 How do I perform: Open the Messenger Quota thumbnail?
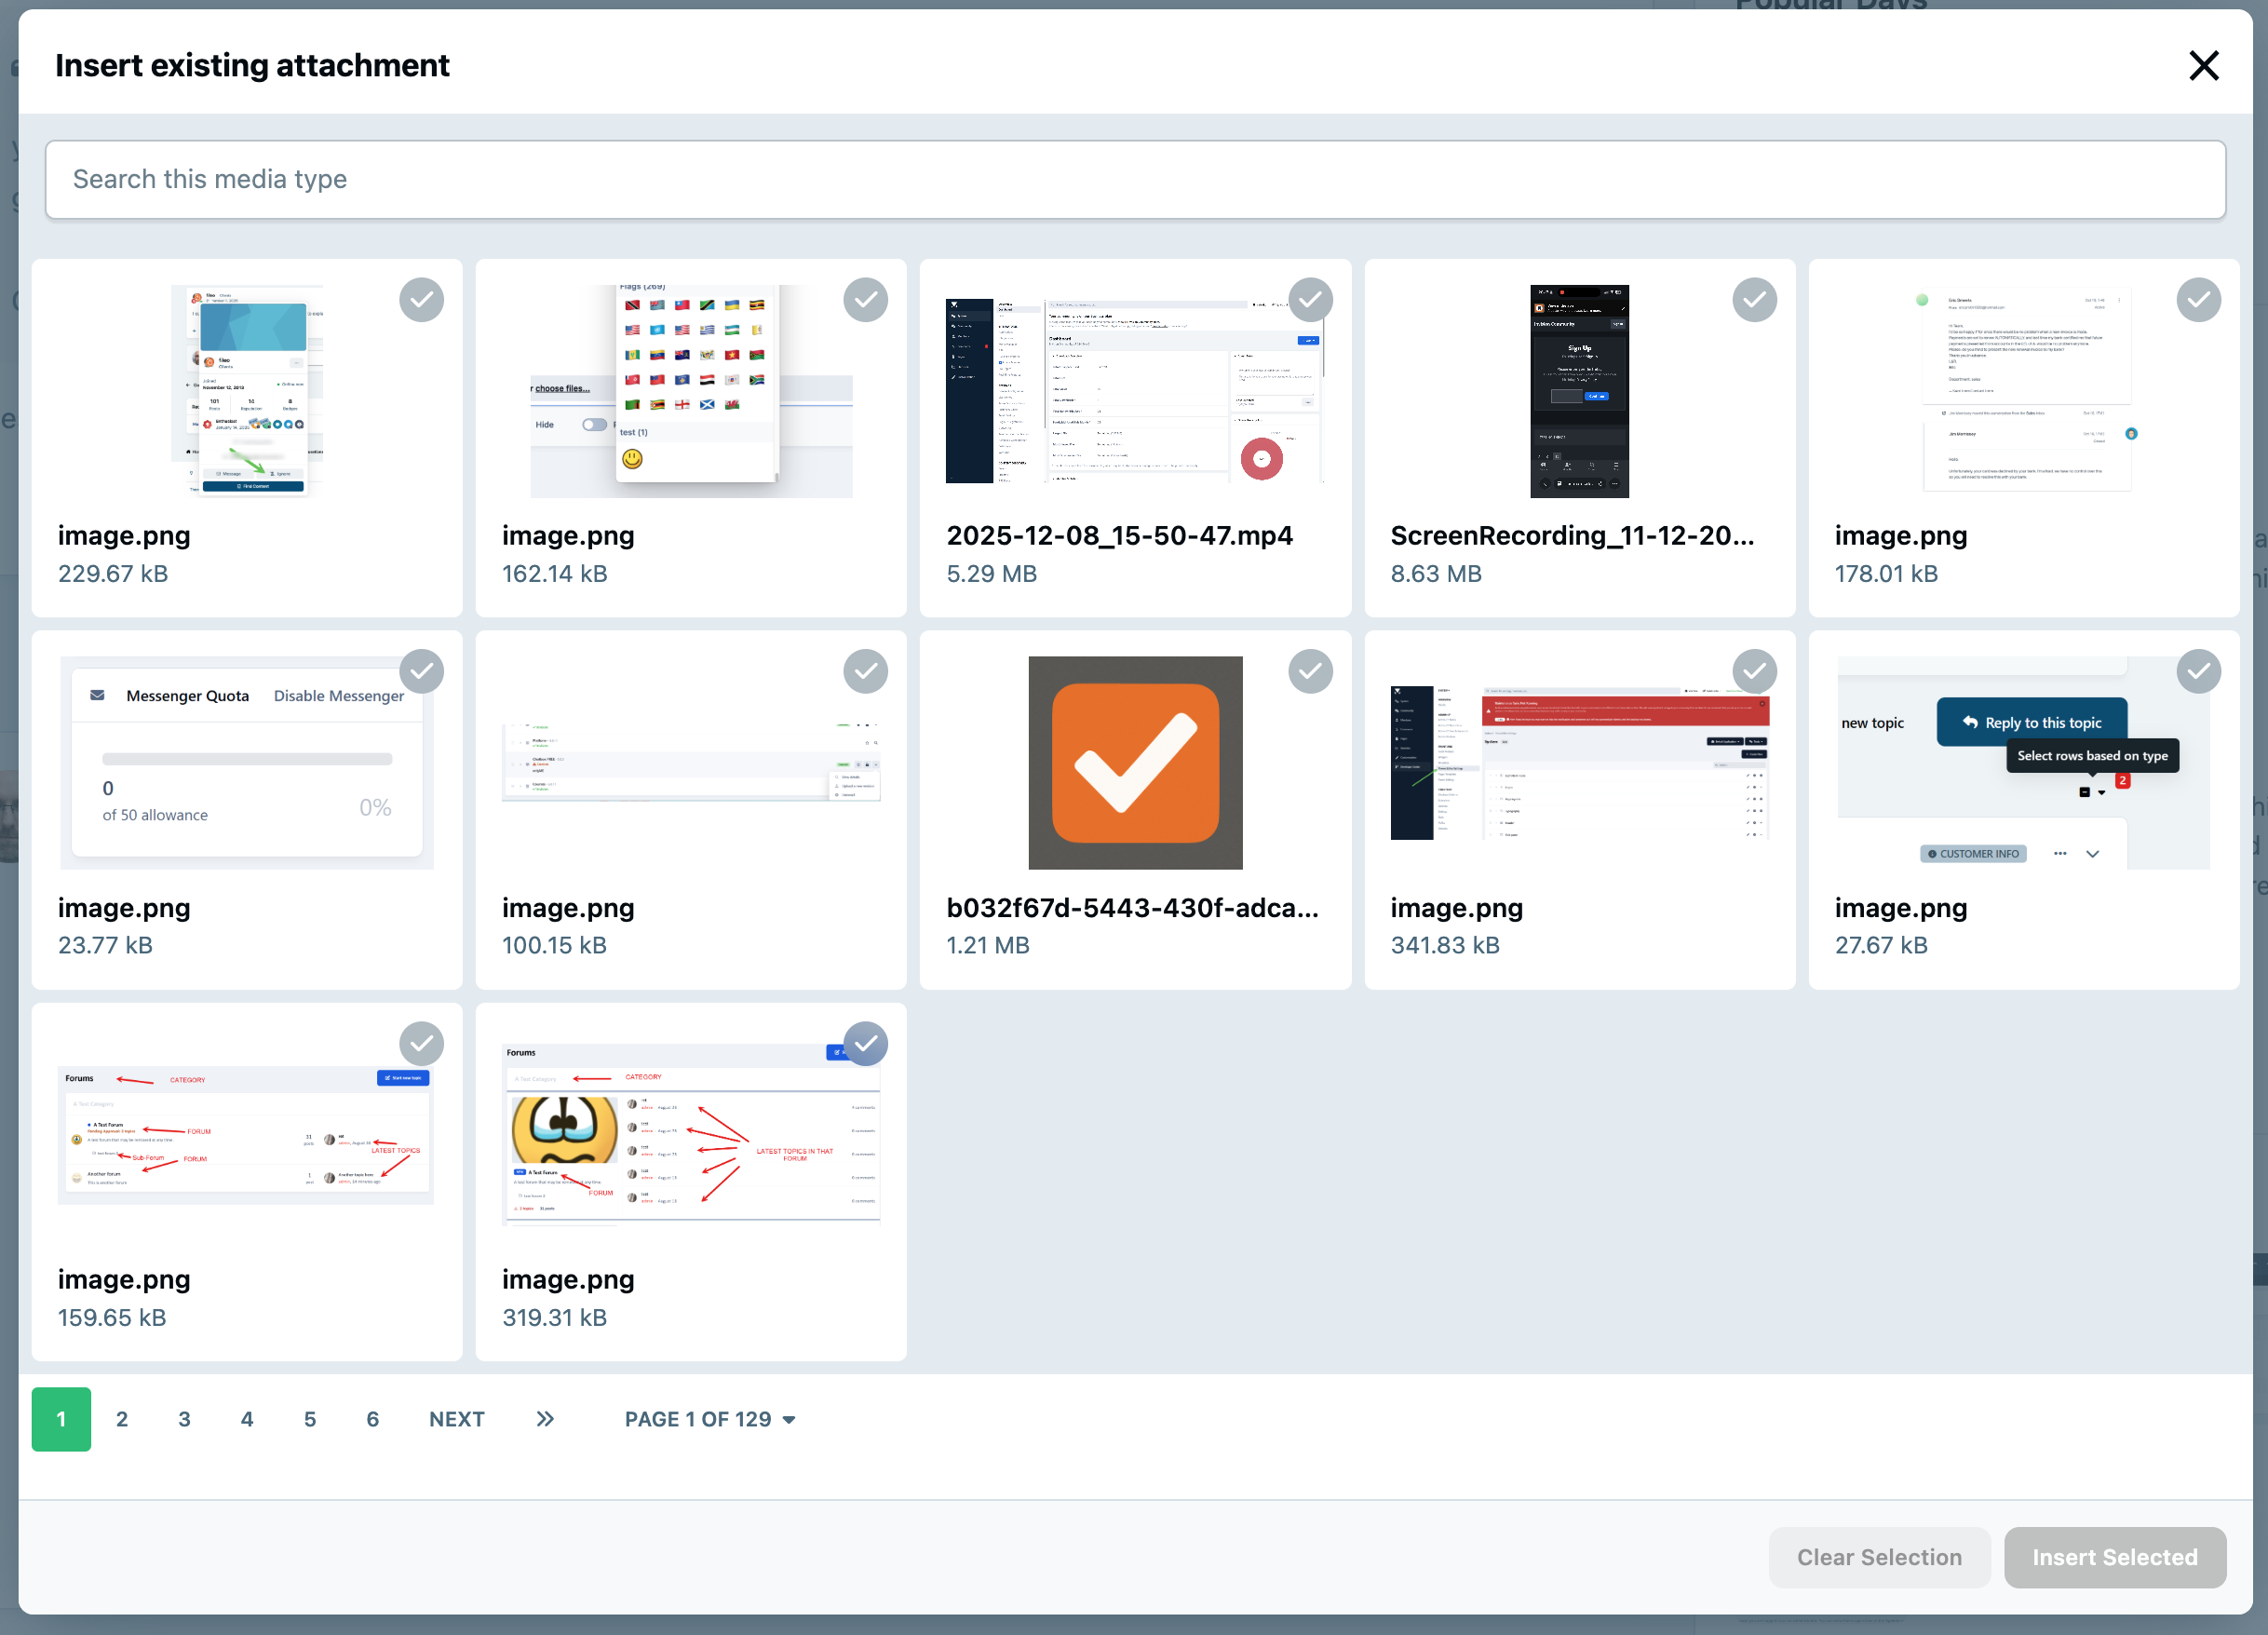coord(246,763)
